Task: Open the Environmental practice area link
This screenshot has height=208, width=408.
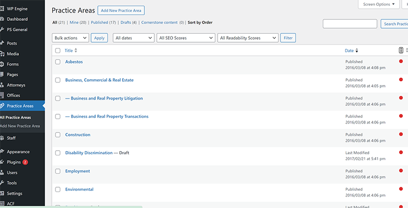Action: 80,189
